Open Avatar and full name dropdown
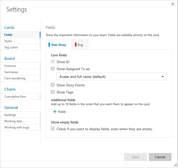 111,76
